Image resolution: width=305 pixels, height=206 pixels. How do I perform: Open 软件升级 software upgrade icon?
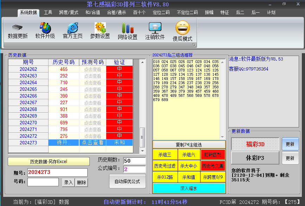[x=45, y=28]
